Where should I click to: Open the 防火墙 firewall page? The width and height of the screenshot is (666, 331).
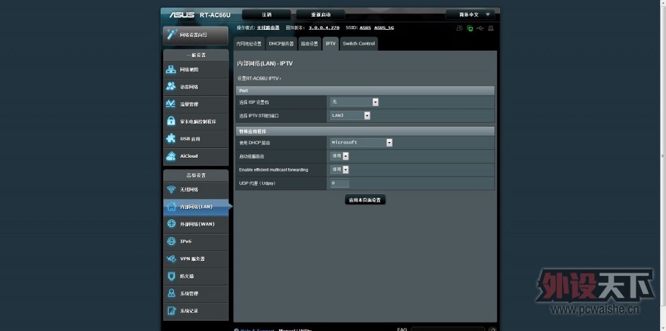point(196,276)
